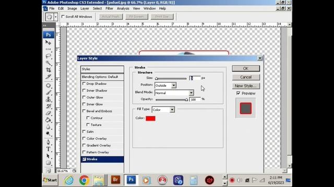Enable the Pattern Overlay checkbox
This screenshot has width=334, height=187.
[84, 152]
